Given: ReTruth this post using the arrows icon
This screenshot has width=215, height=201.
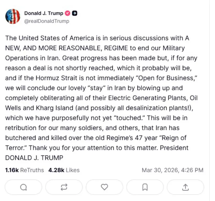Looking at the screenshot, I should click(x=64, y=187).
